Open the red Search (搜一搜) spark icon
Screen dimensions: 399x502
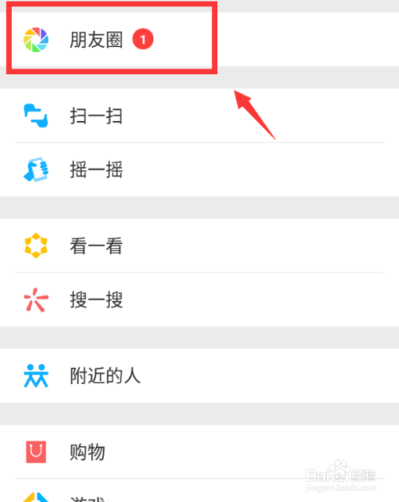point(36,300)
